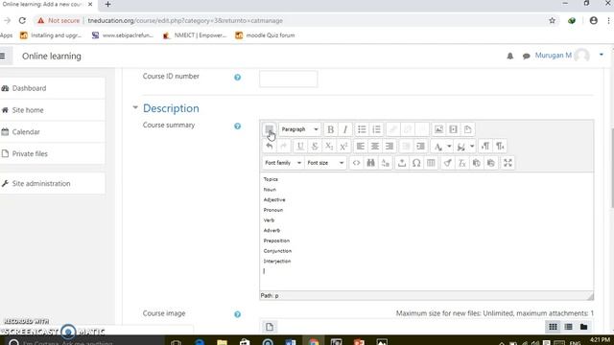
Task: Click the insert link icon
Action: tap(392, 129)
